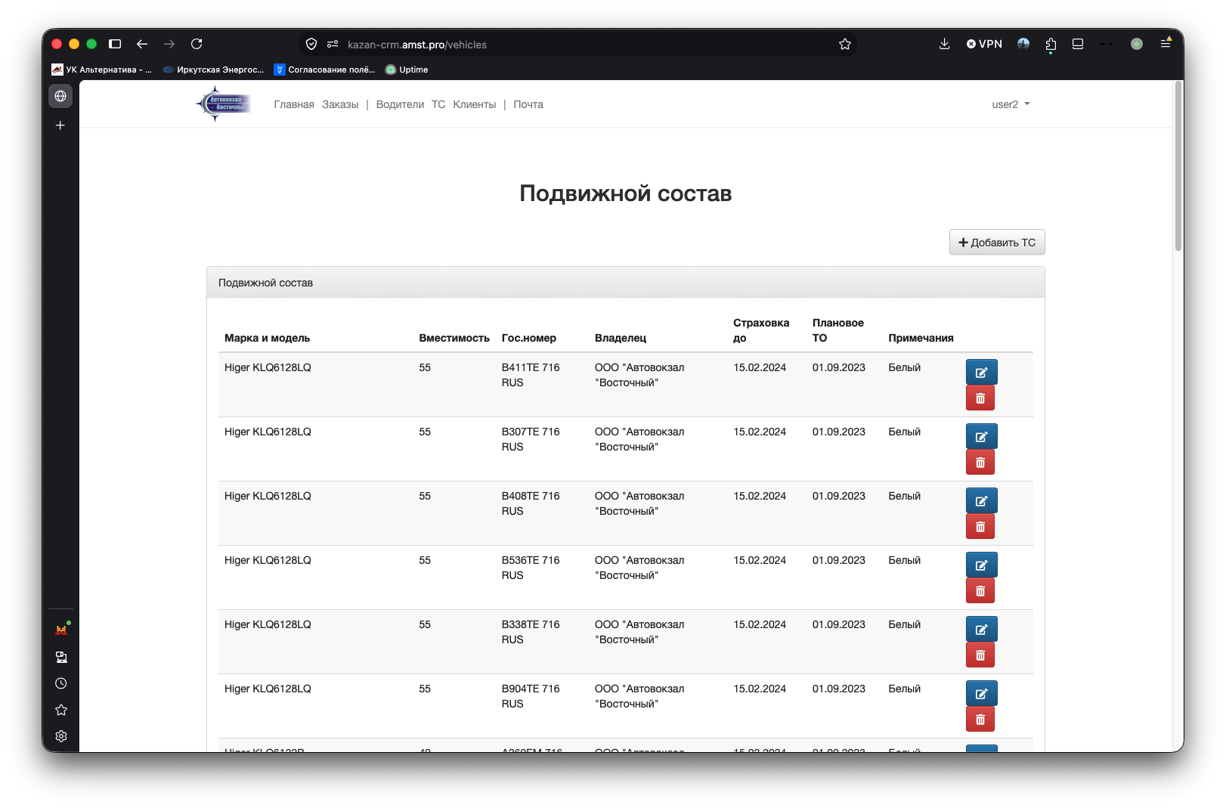
Task: Delete the B536TE 716 vehicle row
Action: pyautogui.click(x=980, y=591)
